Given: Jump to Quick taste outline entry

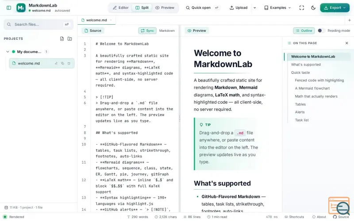Looking at the screenshot, I should click(300, 72).
